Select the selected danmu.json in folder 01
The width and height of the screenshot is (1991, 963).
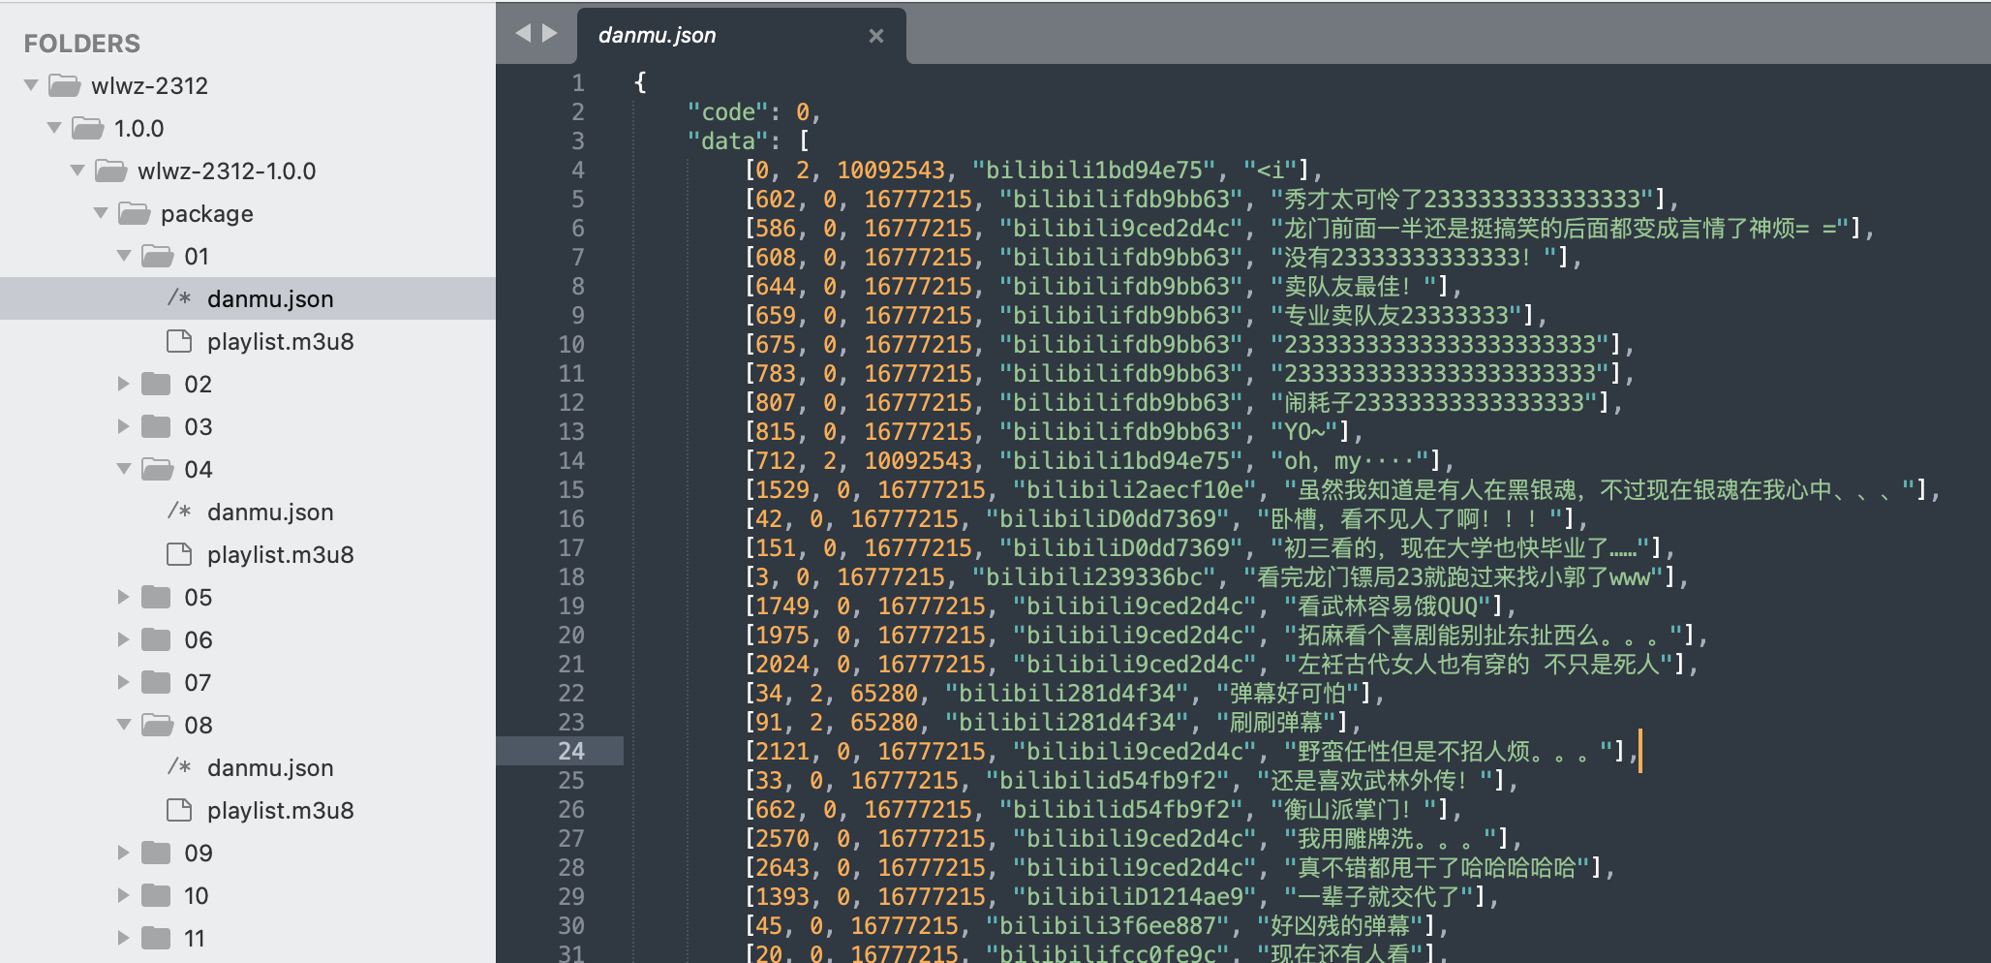click(x=269, y=298)
